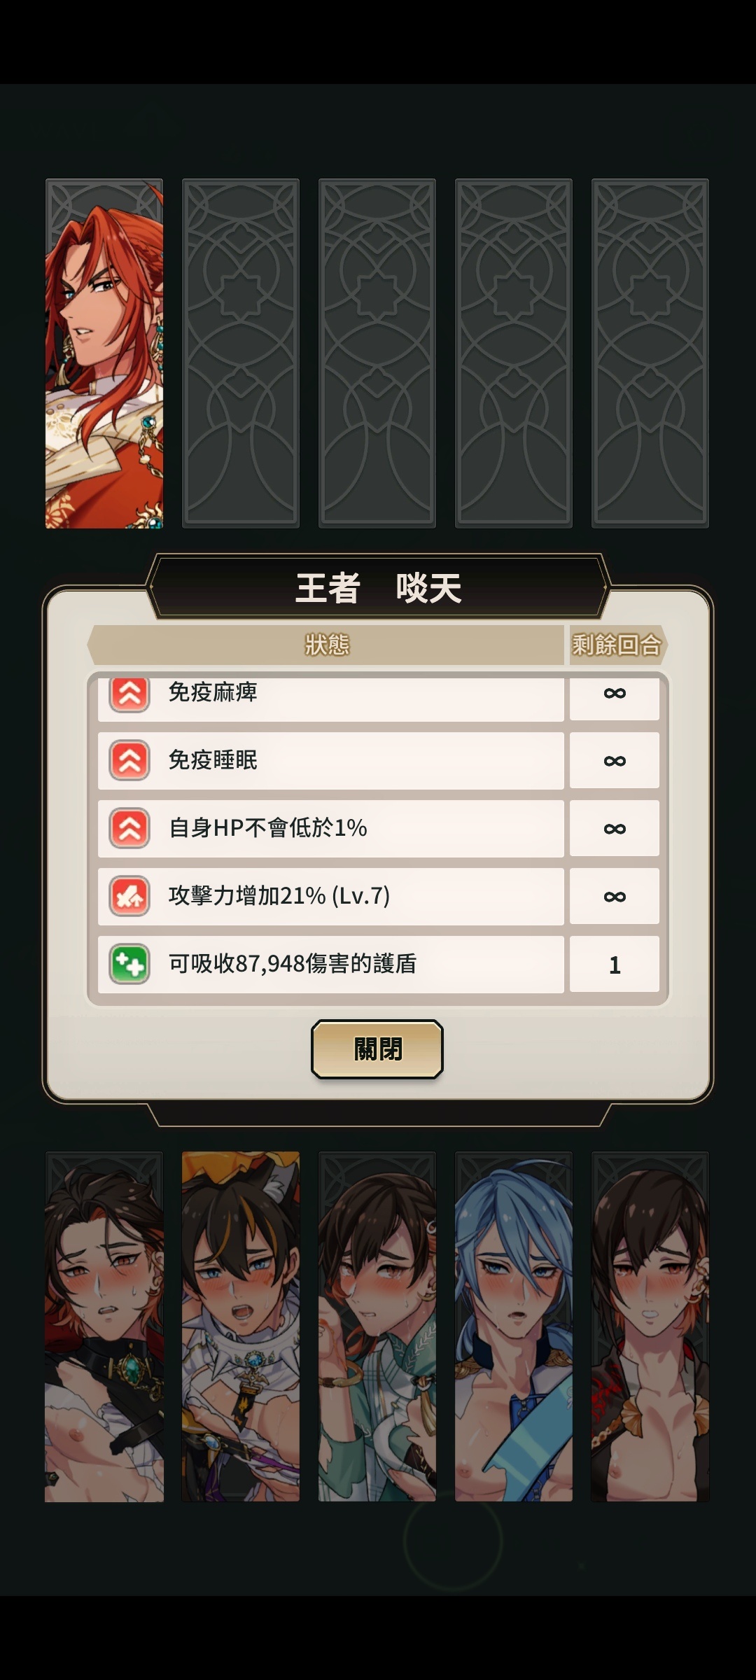Click the 狀態 column header

coord(326,645)
